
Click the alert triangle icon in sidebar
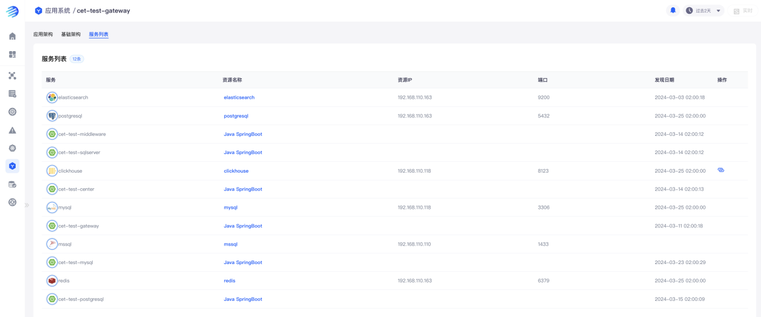pos(12,130)
